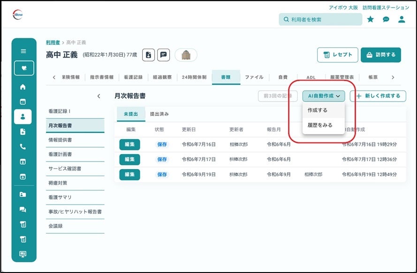Click the 令和6年9月 report month cell
Viewport: 417px width, 273px height.
[279, 175]
